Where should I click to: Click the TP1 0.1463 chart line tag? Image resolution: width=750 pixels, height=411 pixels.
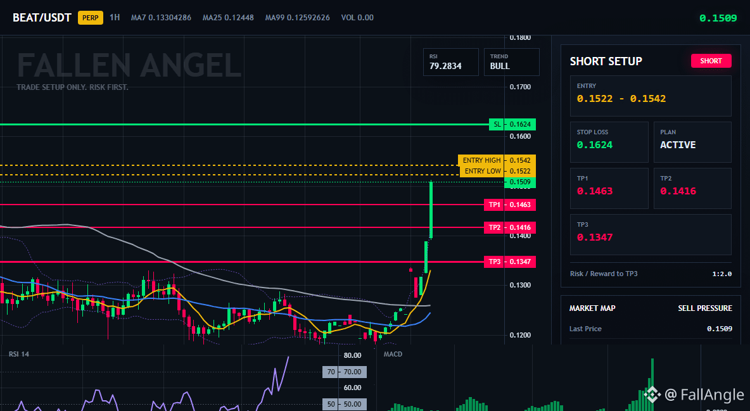pos(509,205)
